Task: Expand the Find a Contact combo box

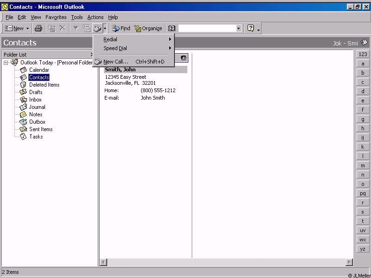Action: (x=239, y=28)
